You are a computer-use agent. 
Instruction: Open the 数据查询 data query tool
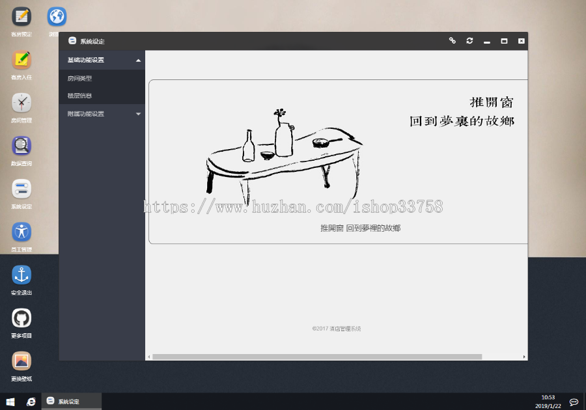pyautogui.click(x=20, y=147)
